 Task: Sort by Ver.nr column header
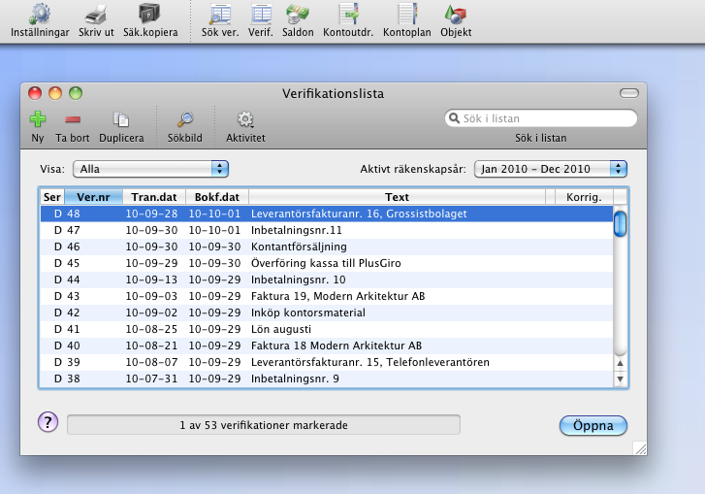coord(93,197)
